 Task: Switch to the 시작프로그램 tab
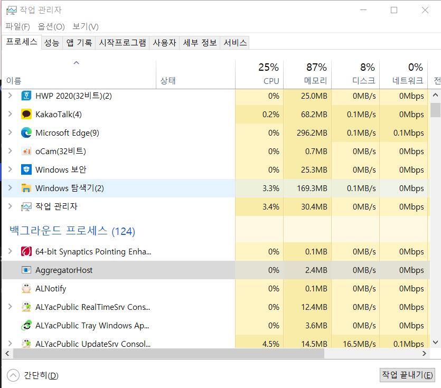tap(123, 43)
